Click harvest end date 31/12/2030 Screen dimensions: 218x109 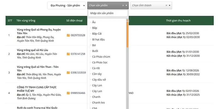click(x=193, y=56)
